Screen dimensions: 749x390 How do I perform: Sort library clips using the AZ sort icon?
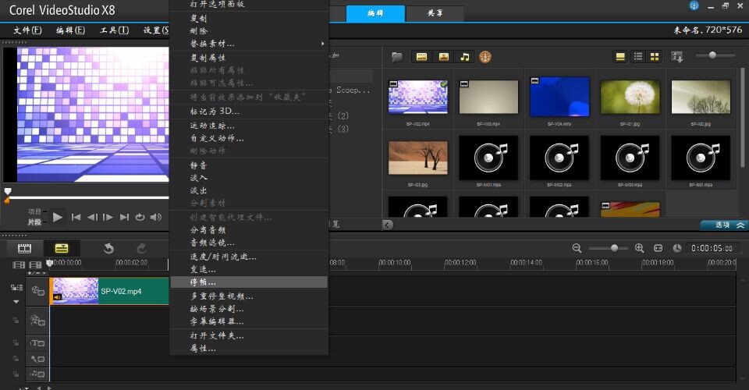pyautogui.click(x=677, y=57)
